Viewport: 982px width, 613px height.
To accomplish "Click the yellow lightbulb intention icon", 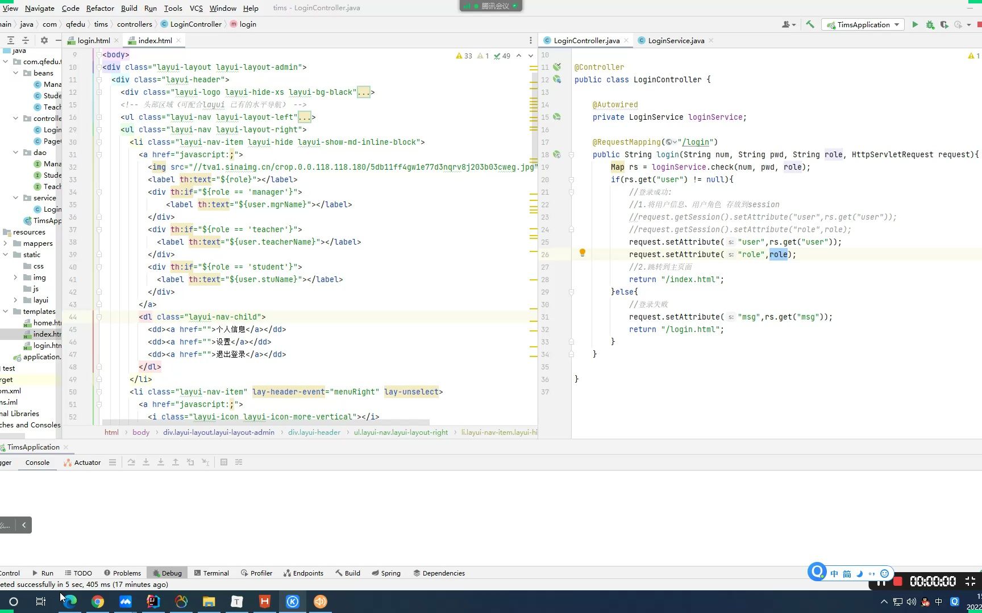I will click(582, 253).
